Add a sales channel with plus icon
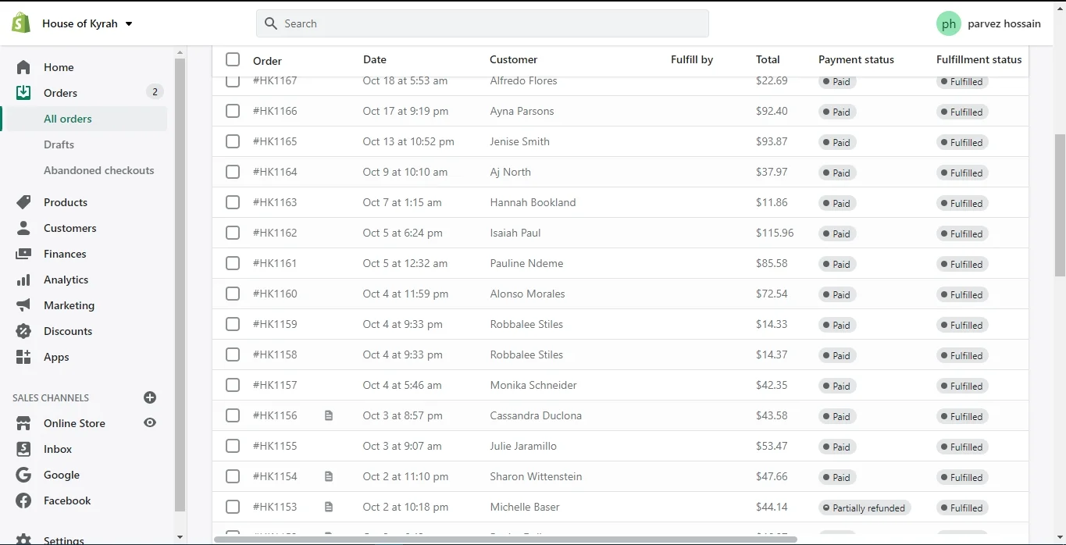The height and width of the screenshot is (545, 1066). [150, 397]
